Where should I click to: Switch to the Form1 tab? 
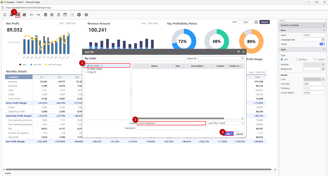[x=8, y=173]
